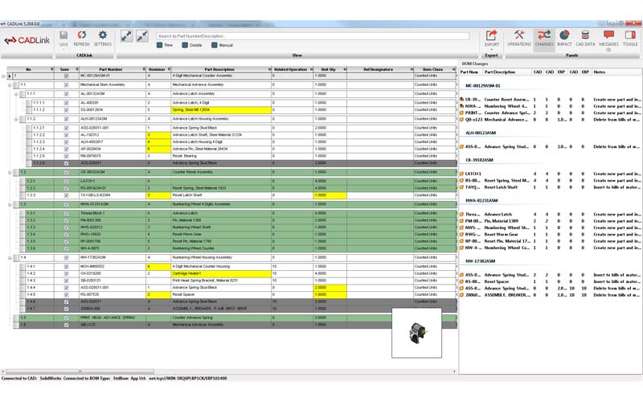Click the icon beside CR-39 in BOM Changes
This screenshot has width=643, height=402.
[461, 99]
